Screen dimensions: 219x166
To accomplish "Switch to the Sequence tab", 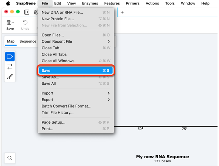I will (x=28, y=41).
